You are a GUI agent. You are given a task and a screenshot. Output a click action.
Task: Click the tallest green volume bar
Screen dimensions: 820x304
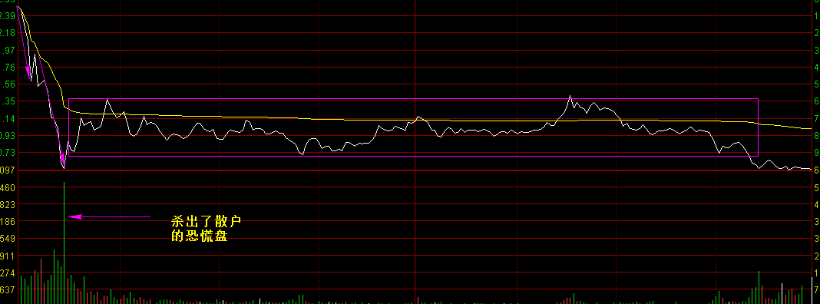(64, 243)
